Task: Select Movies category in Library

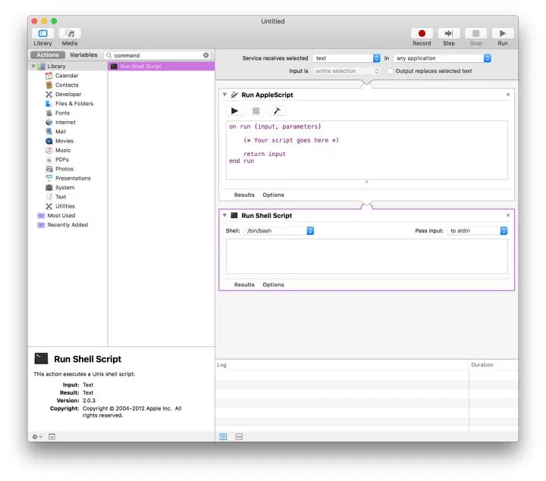Action: pos(64,141)
